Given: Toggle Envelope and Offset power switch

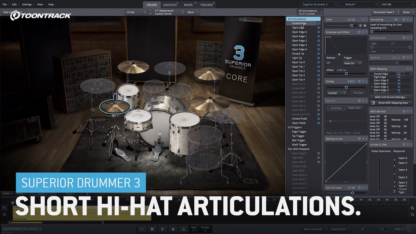Looking at the screenshot, I should [359, 32].
